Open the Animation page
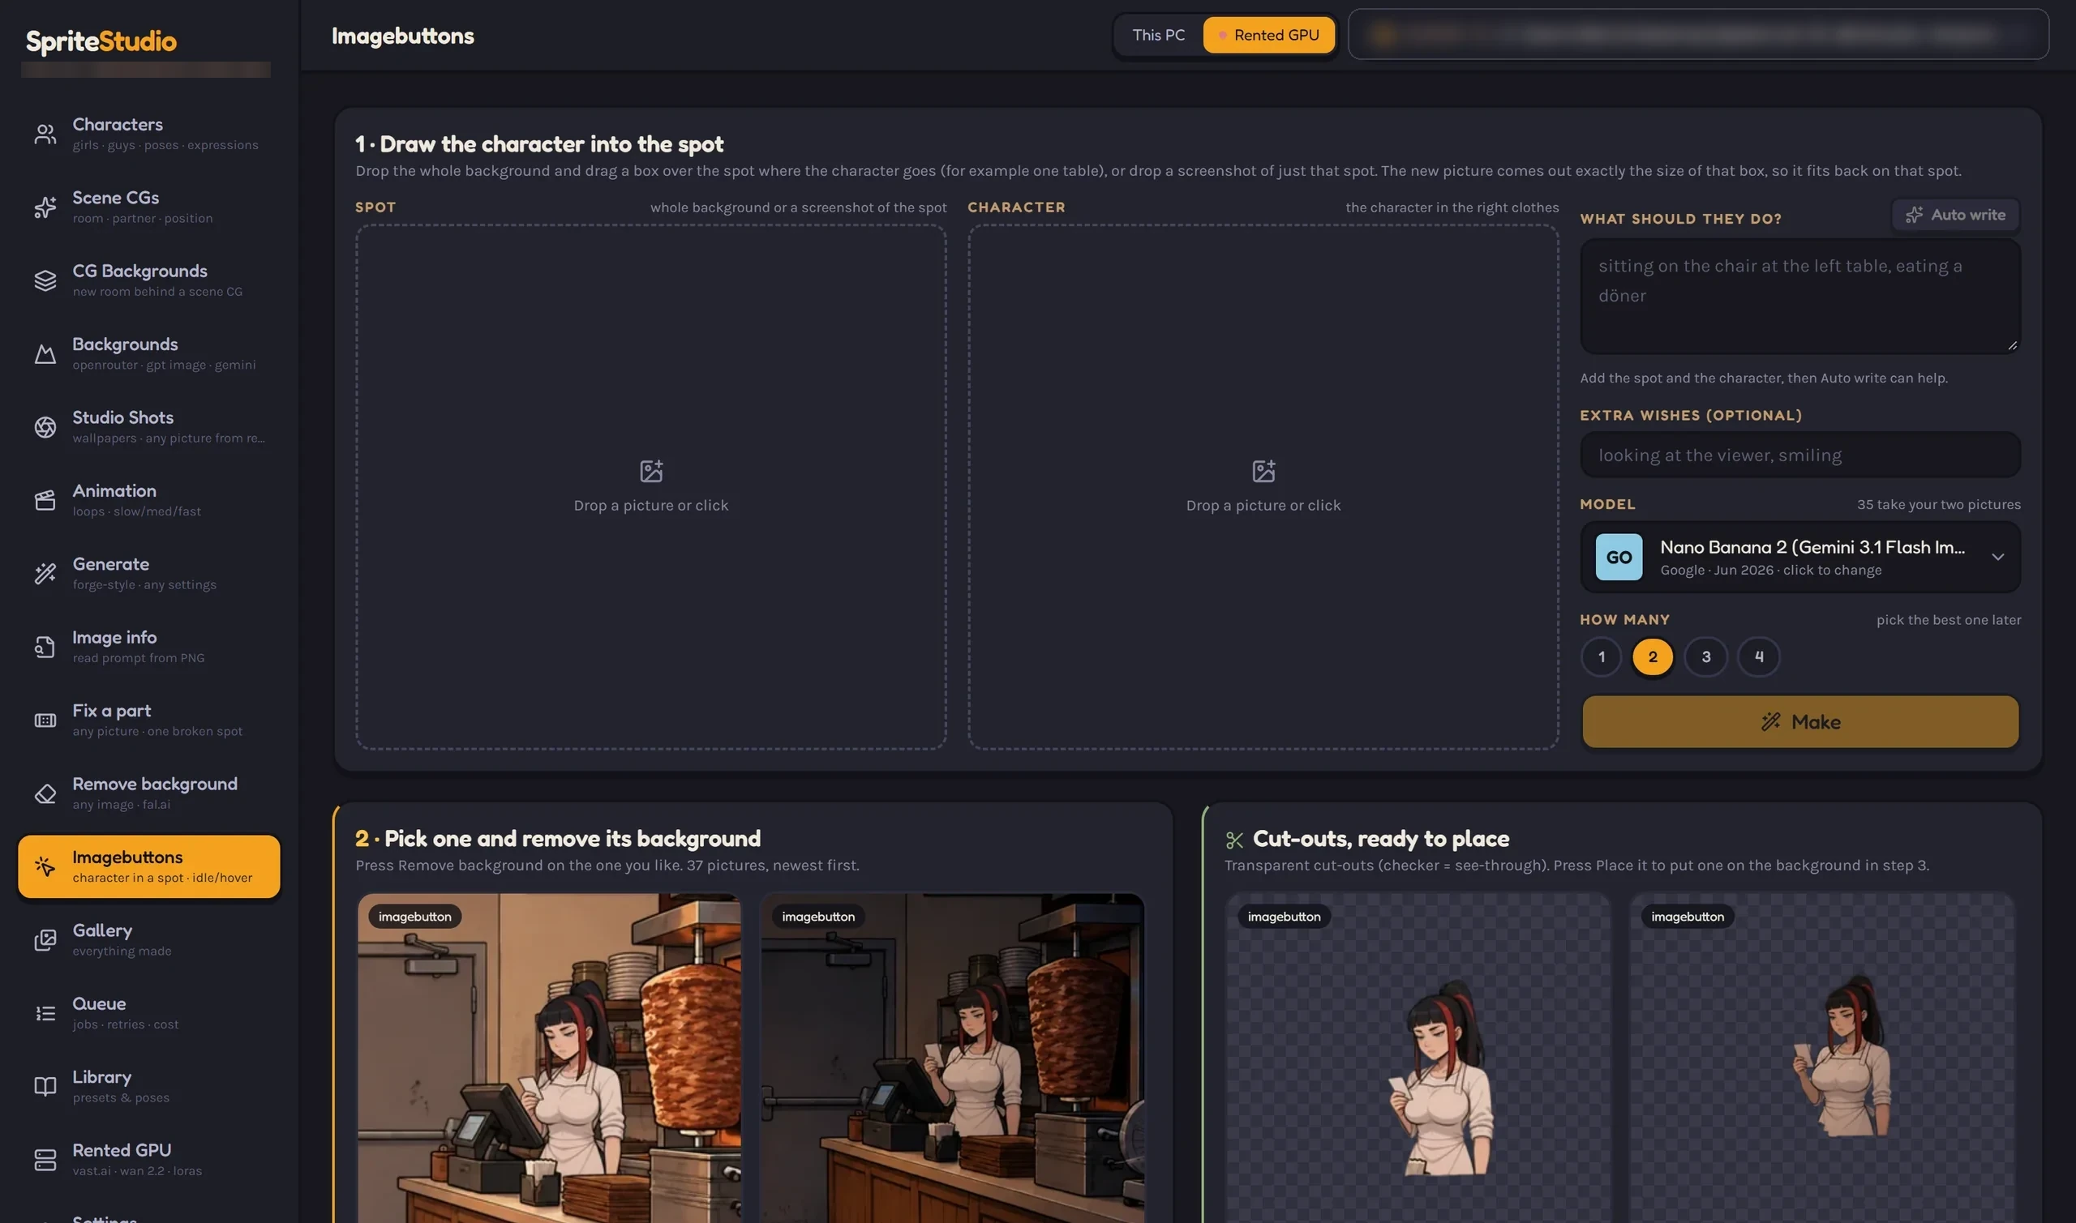The width and height of the screenshot is (2076, 1223). click(149, 500)
